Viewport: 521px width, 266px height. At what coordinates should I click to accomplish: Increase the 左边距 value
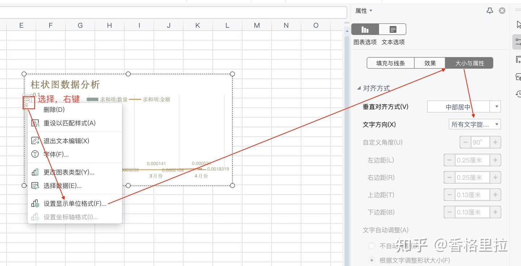pos(495,160)
